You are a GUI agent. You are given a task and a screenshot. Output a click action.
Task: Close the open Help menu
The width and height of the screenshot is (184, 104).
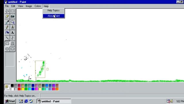pyautogui.click(x=46, y=6)
